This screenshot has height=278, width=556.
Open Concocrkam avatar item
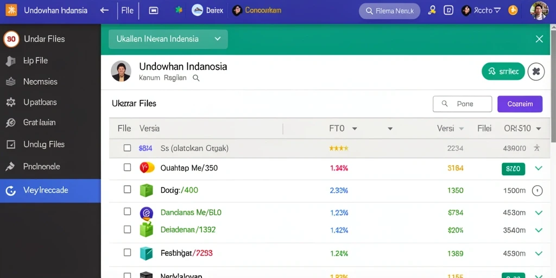[x=257, y=10]
